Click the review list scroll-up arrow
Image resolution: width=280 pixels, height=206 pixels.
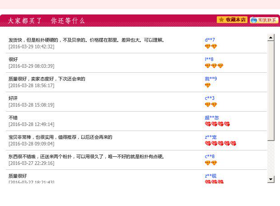(x=271, y=38)
